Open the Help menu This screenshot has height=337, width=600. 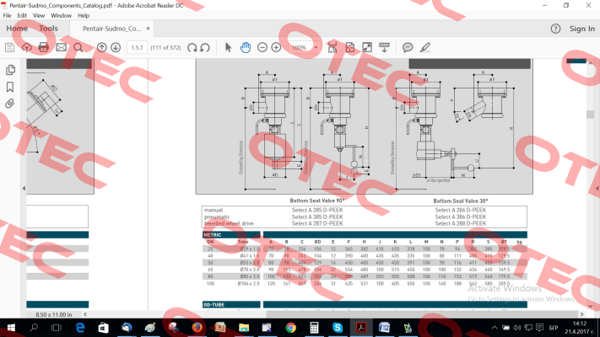pyautogui.click(x=84, y=16)
